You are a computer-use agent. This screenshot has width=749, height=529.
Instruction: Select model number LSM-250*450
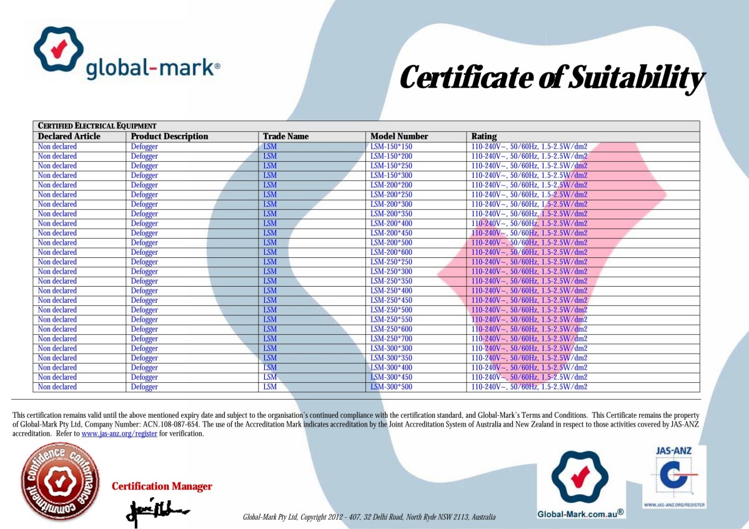pyautogui.click(x=391, y=300)
